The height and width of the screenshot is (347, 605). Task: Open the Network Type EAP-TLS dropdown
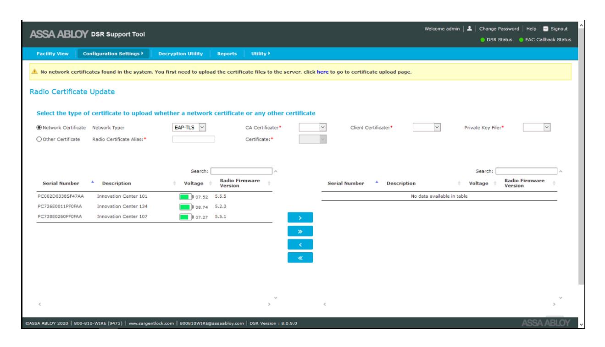[189, 128]
